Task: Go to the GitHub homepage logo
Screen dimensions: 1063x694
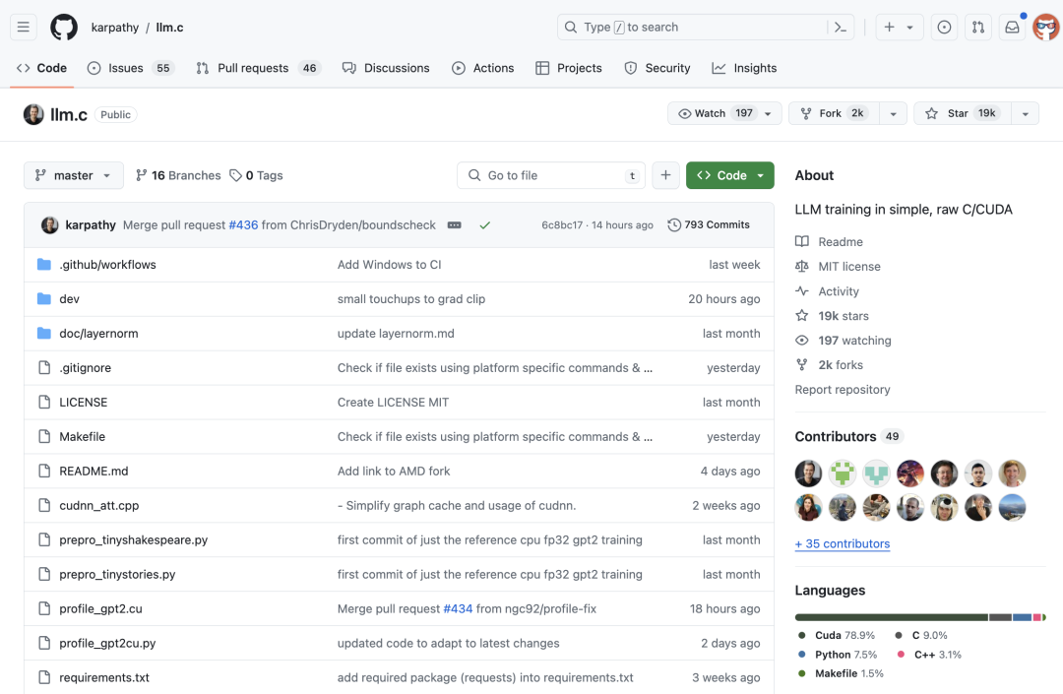Action: (x=64, y=28)
